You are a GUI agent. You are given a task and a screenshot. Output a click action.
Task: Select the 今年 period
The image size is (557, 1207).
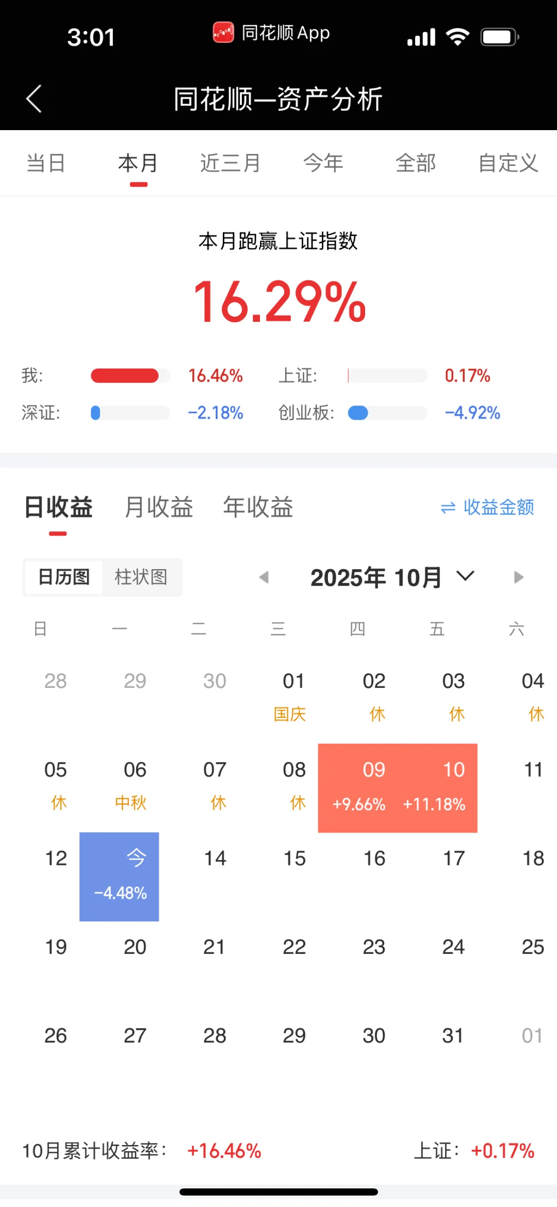click(x=323, y=163)
